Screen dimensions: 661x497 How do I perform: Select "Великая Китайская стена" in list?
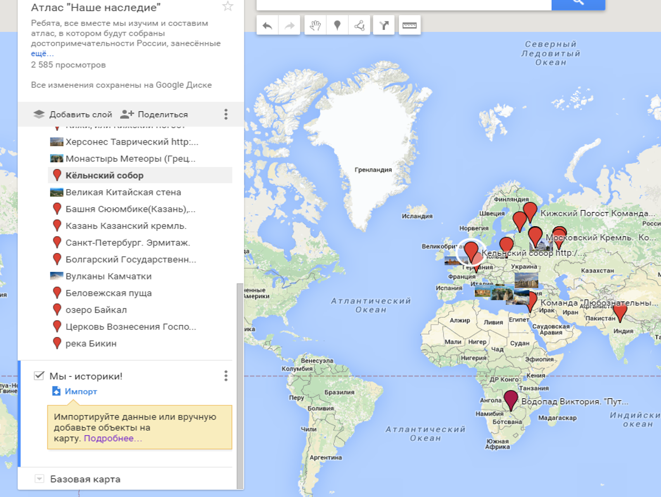[123, 192]
